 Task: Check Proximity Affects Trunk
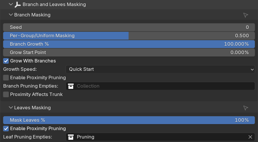click(6, 95)
